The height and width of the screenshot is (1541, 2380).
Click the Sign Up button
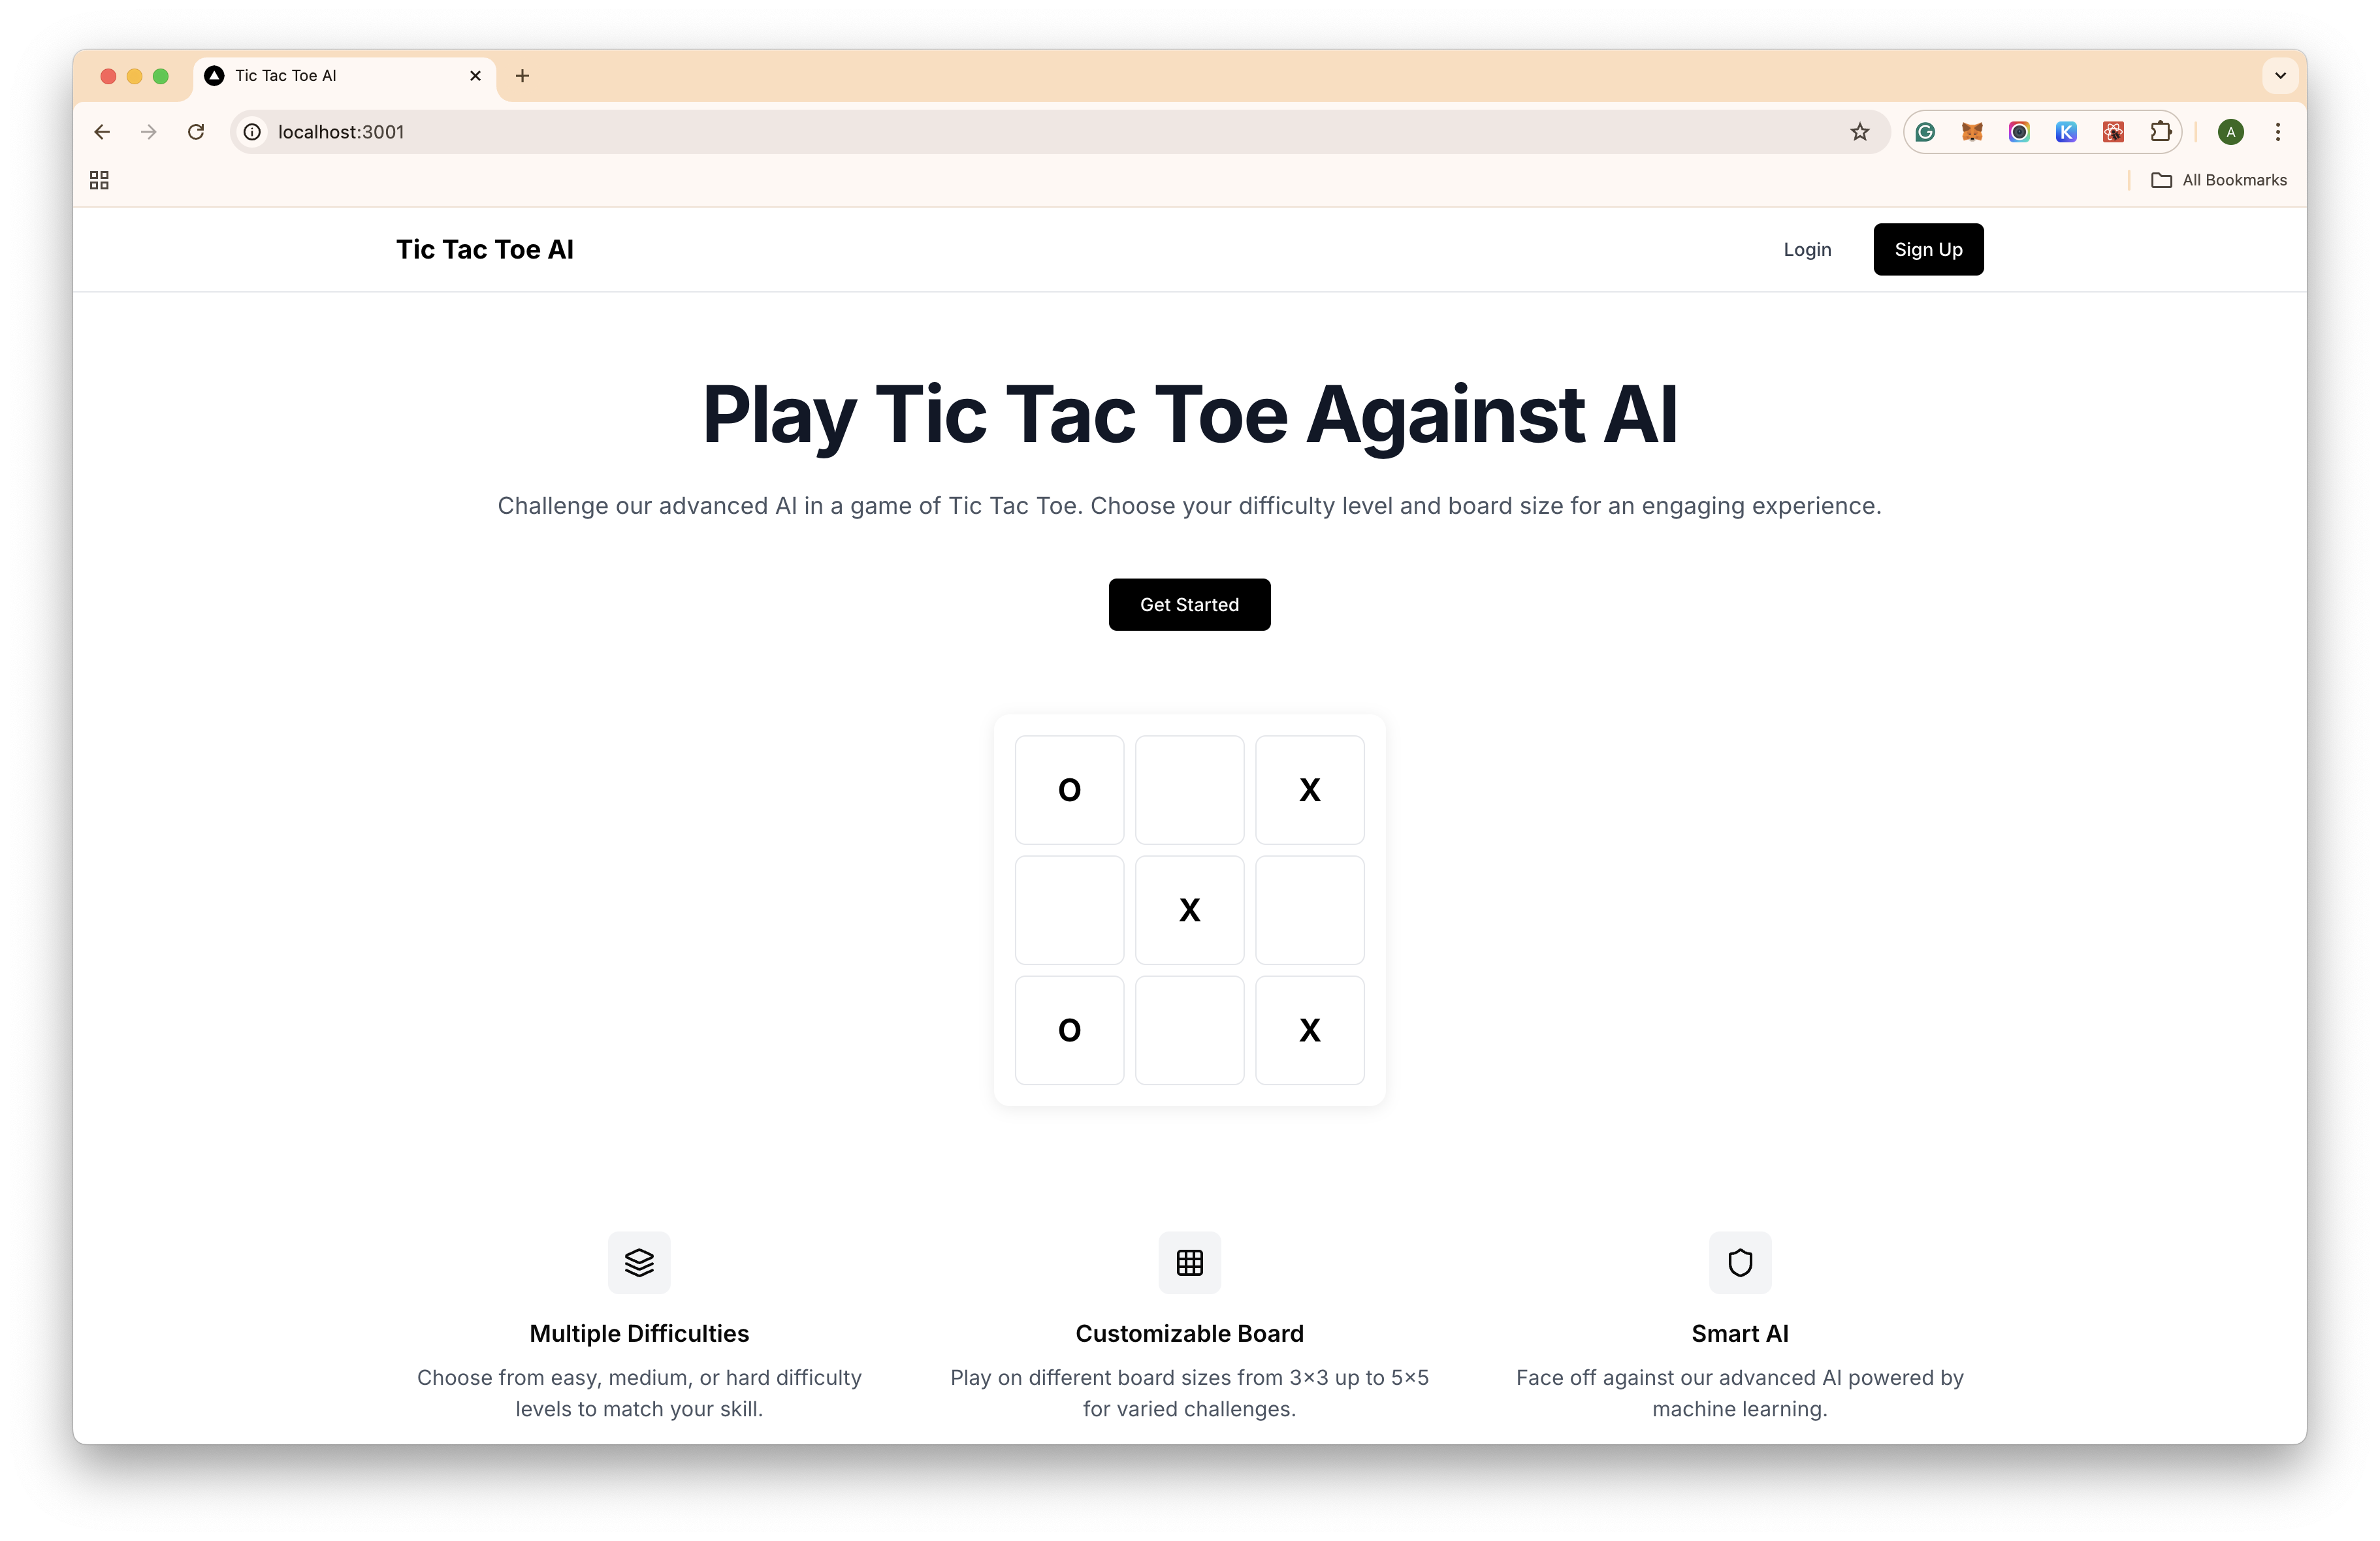coord(1925,248)
